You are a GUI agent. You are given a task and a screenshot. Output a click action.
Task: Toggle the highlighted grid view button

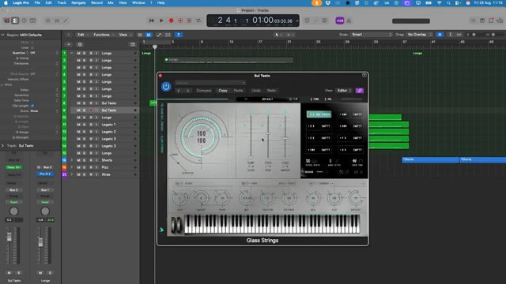point(149,35)
